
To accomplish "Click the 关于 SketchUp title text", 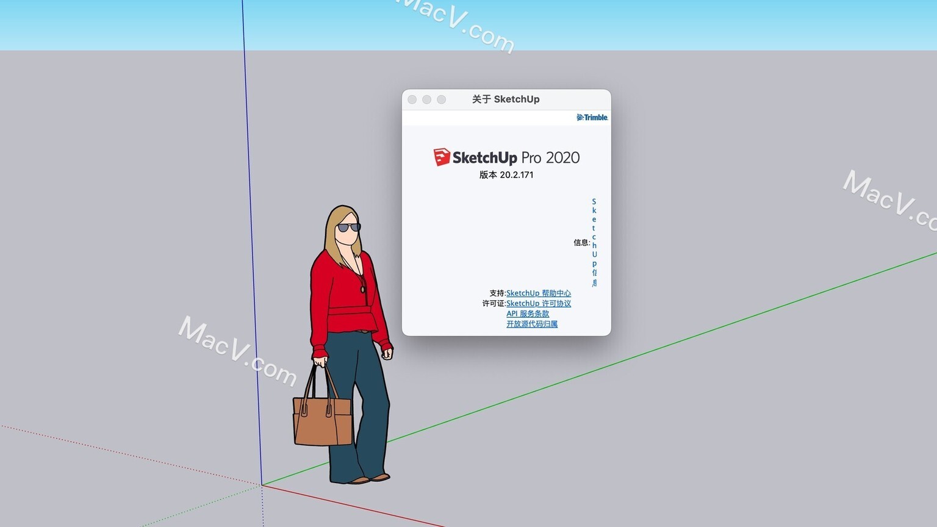I will tap(506, 99).
